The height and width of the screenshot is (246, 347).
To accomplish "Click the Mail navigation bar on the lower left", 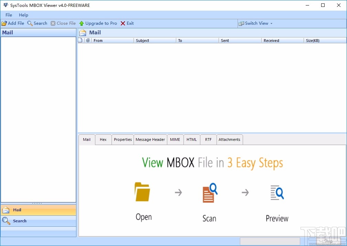I will click(39, 210).
